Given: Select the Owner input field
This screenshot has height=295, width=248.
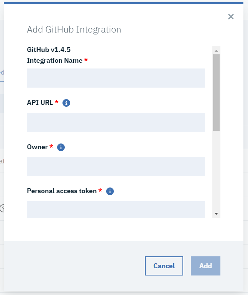Looking at the screenshot, I should coord(115,166).
